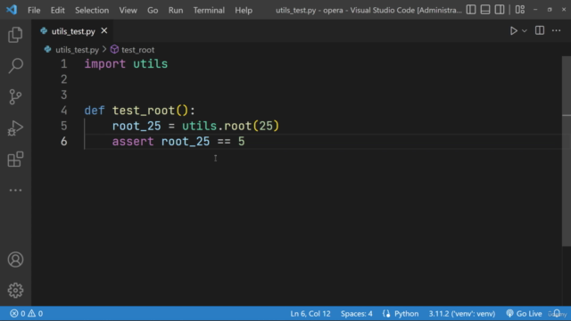Open editor More Actions menu
Viewport: 571px width, 321px height.
pos(557,30)
